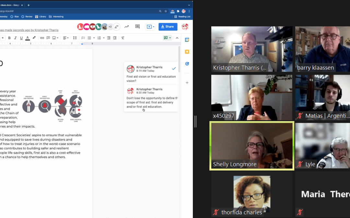The image size is (350, 218).
Task: Click the divider handle between document and videos
Action: tap(195, 121)
